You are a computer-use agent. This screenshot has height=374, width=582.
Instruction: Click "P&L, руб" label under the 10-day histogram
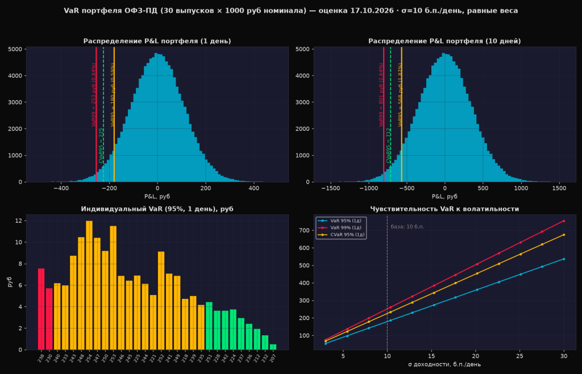click(x=444, y=197)
